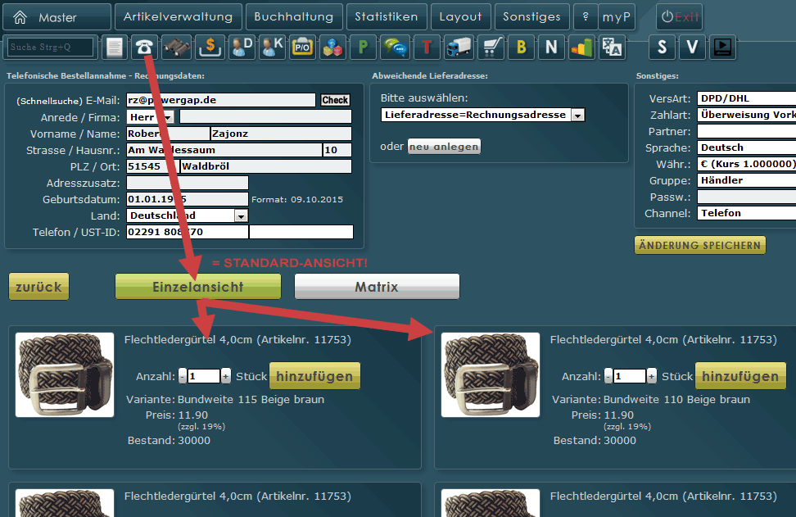Click the Partner input field
Image resolution: width=796 pixels, height=517 pixels.
(x=746, y=132)
